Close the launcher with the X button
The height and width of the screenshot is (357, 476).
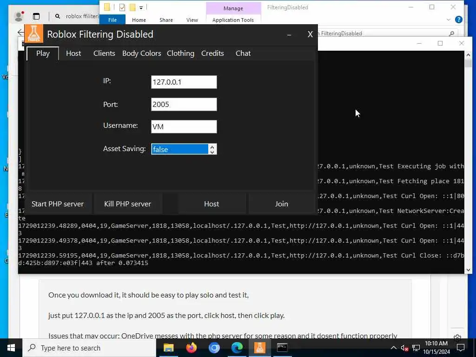pyautogui.click(x=310, y=34)
